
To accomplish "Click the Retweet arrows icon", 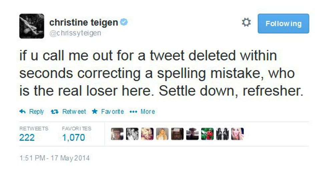I will (54, 112).
